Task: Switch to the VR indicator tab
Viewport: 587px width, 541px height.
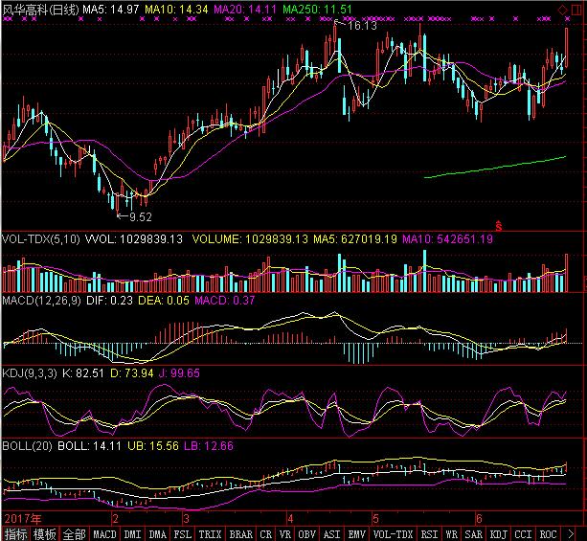Action: point(285,534)
